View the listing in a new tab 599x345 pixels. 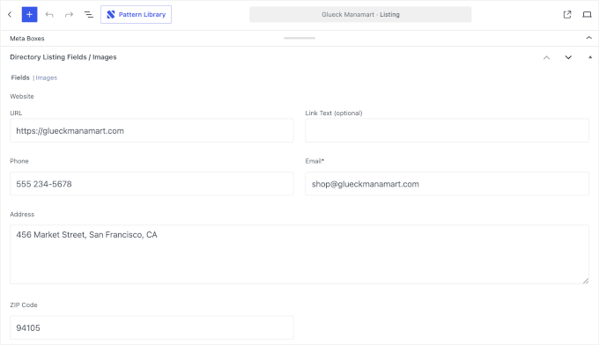tap(567, 14)
